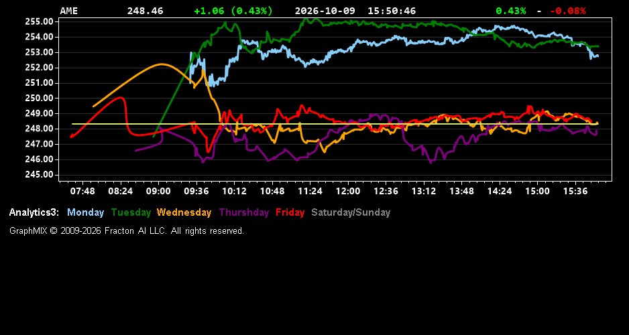Click the +1.06 (0.43%) change value
The image size is (629, 335).
point(233,11)
